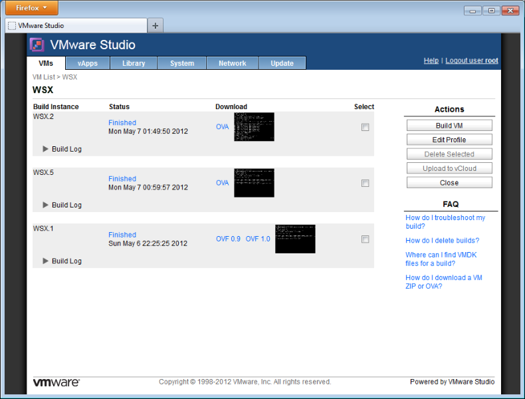
Task: Open the Firefox menu button
Action: 31,8
